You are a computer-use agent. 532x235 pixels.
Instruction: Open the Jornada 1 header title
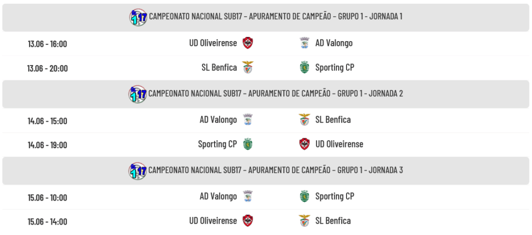(275, 16)
